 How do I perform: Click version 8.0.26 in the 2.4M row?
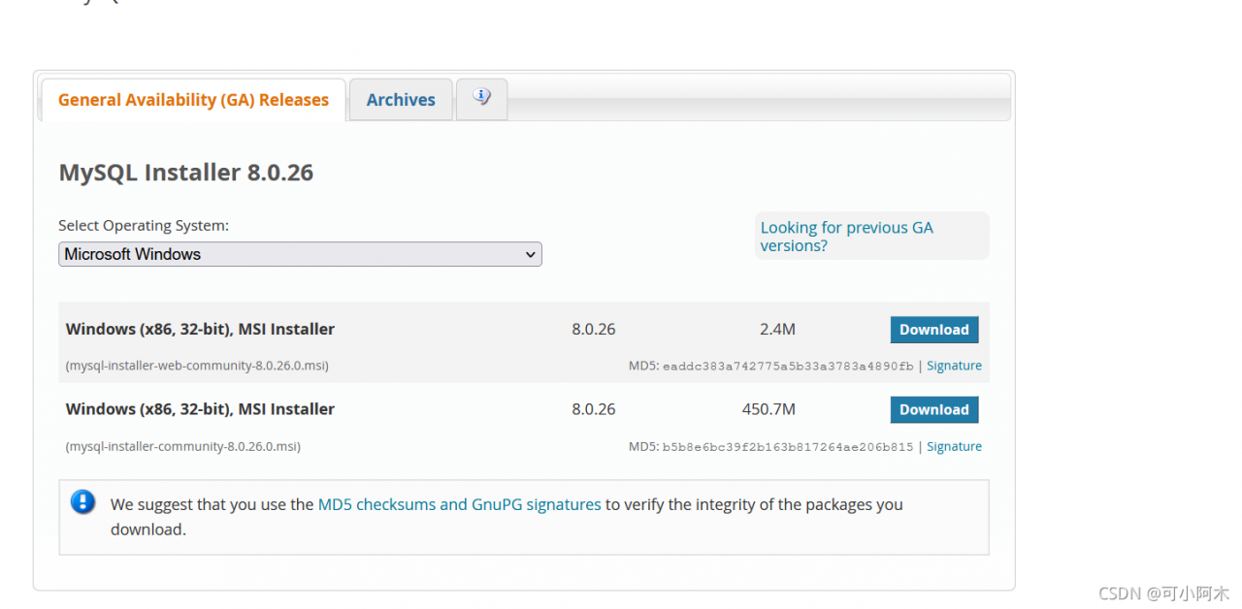coord(594,330)
